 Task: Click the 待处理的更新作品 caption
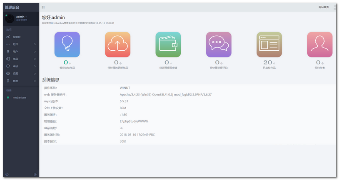coord(117,68)
